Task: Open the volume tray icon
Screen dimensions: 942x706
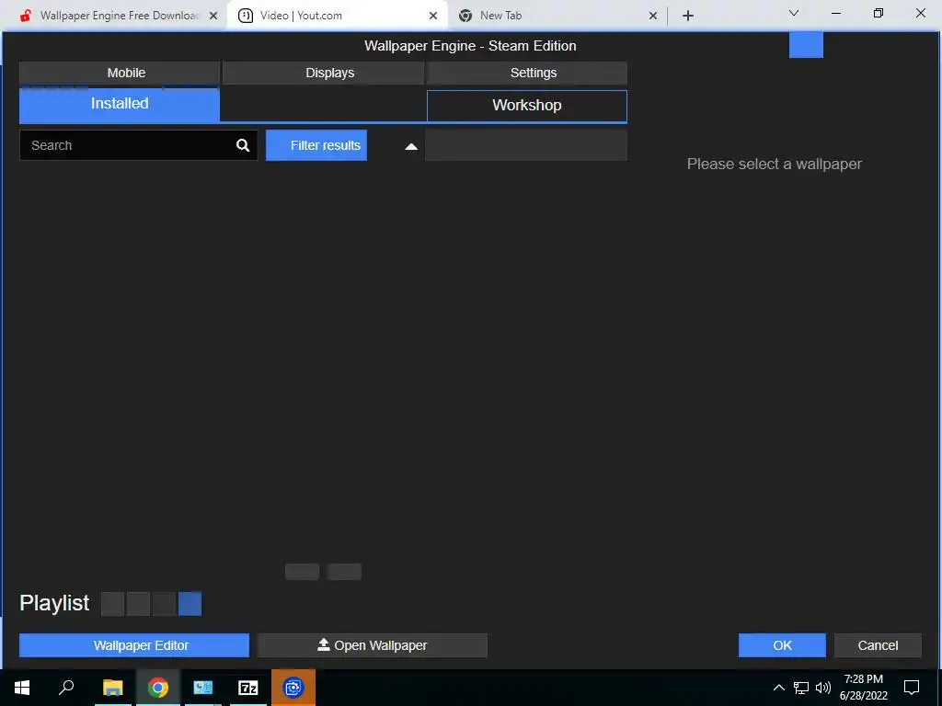Action: tap(823, 688)
